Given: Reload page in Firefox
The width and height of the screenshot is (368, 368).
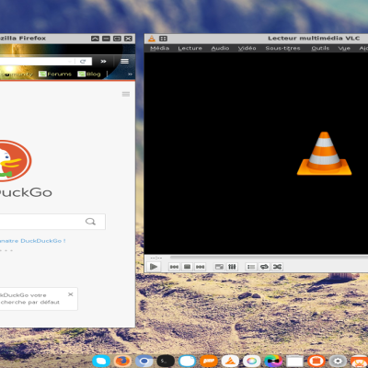Looking at the screenshot, I should click(x=83, y=62).
